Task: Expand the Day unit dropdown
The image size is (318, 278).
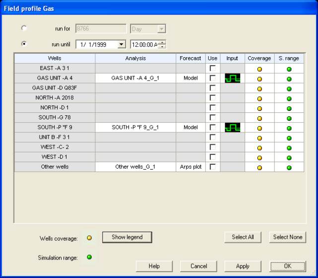Action: pyautogui.click(x=161, y=29)
